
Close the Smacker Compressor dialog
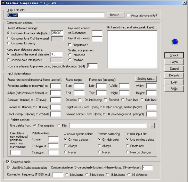click(x=185, y=3)
